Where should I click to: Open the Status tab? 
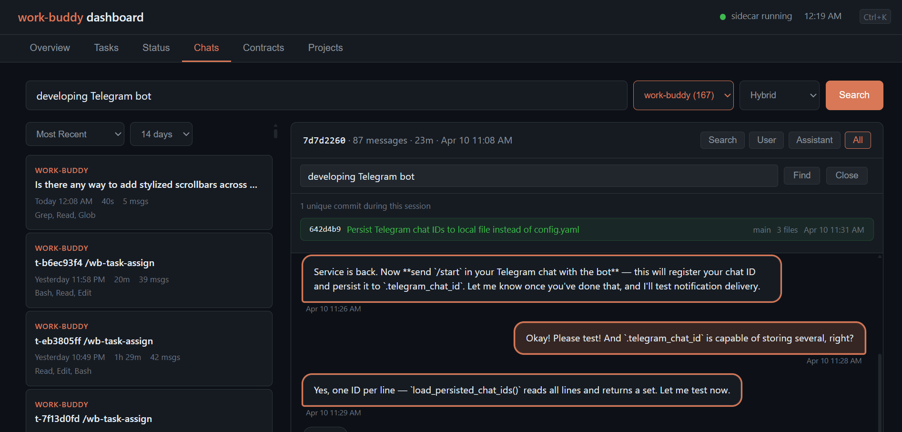click(x=156, y=48)
